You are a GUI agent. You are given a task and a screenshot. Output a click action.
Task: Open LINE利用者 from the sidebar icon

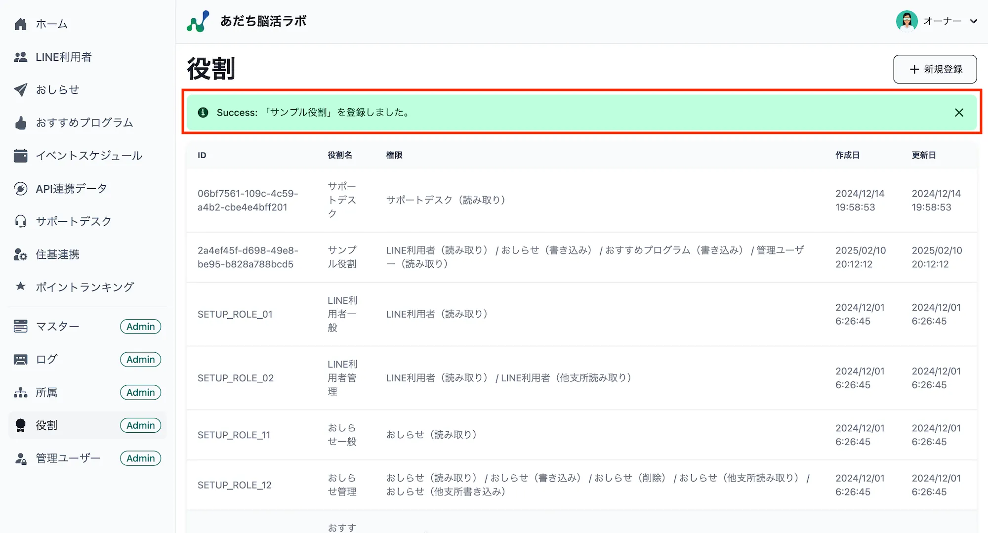[20, 57]
